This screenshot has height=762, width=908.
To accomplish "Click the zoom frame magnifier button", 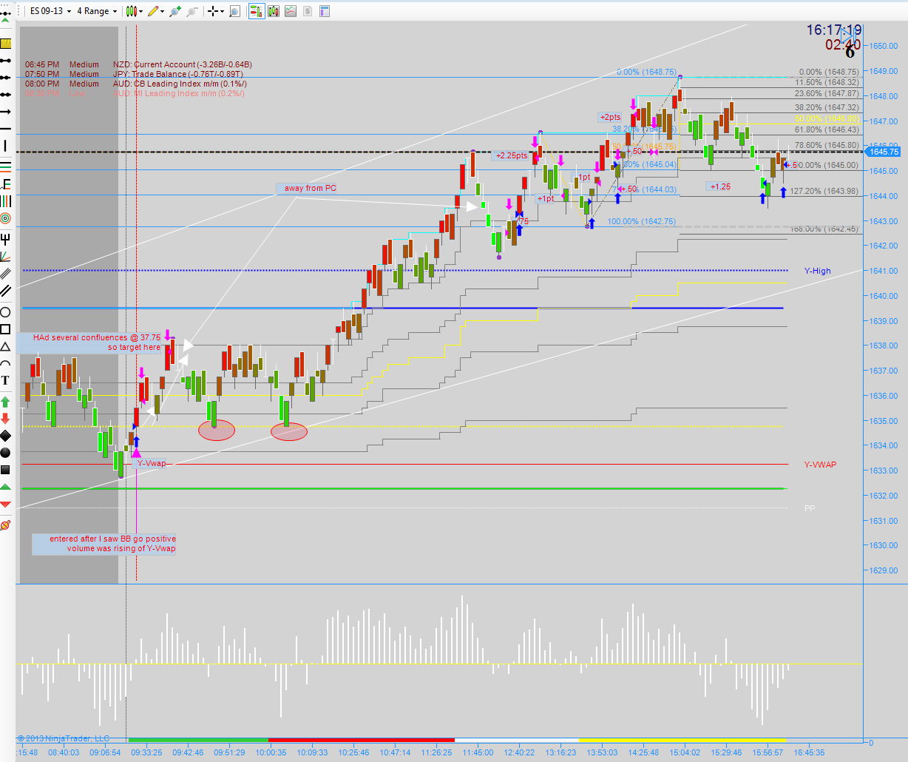I will (x=234, y=11).
